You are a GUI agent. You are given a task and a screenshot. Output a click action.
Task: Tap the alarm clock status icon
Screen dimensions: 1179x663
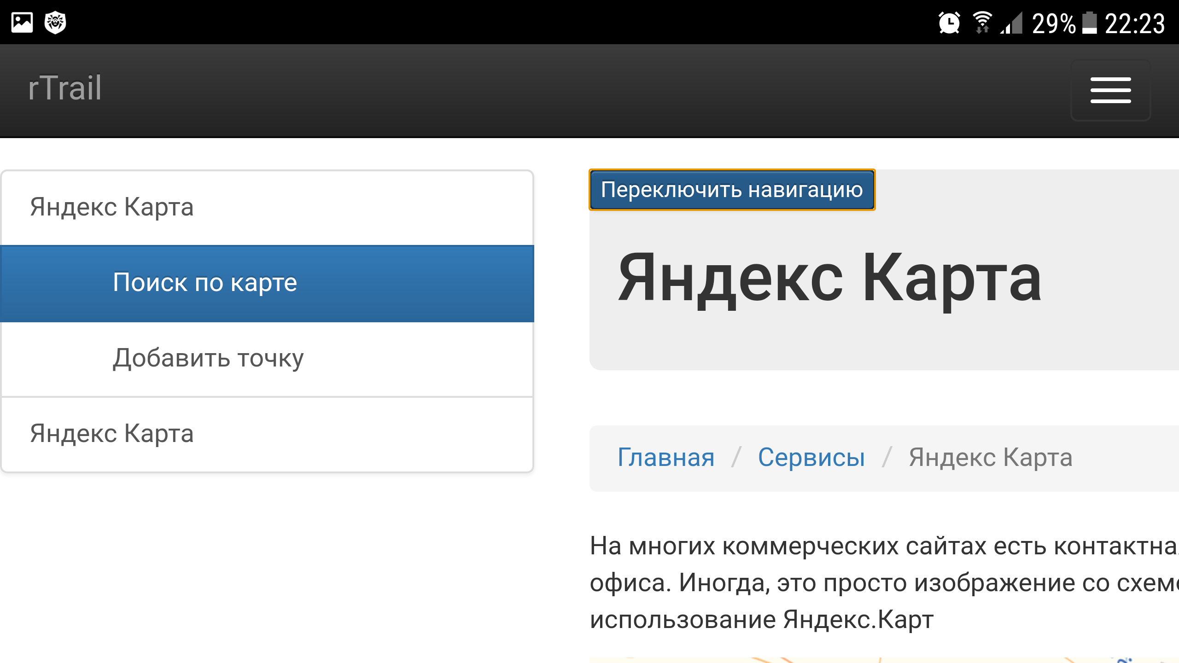click(x=949, y=23)
